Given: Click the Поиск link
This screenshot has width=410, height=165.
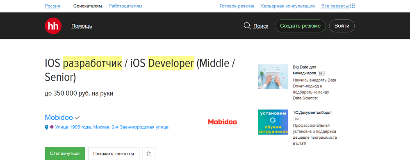Looking at the screenshot, I should [261, 26].
